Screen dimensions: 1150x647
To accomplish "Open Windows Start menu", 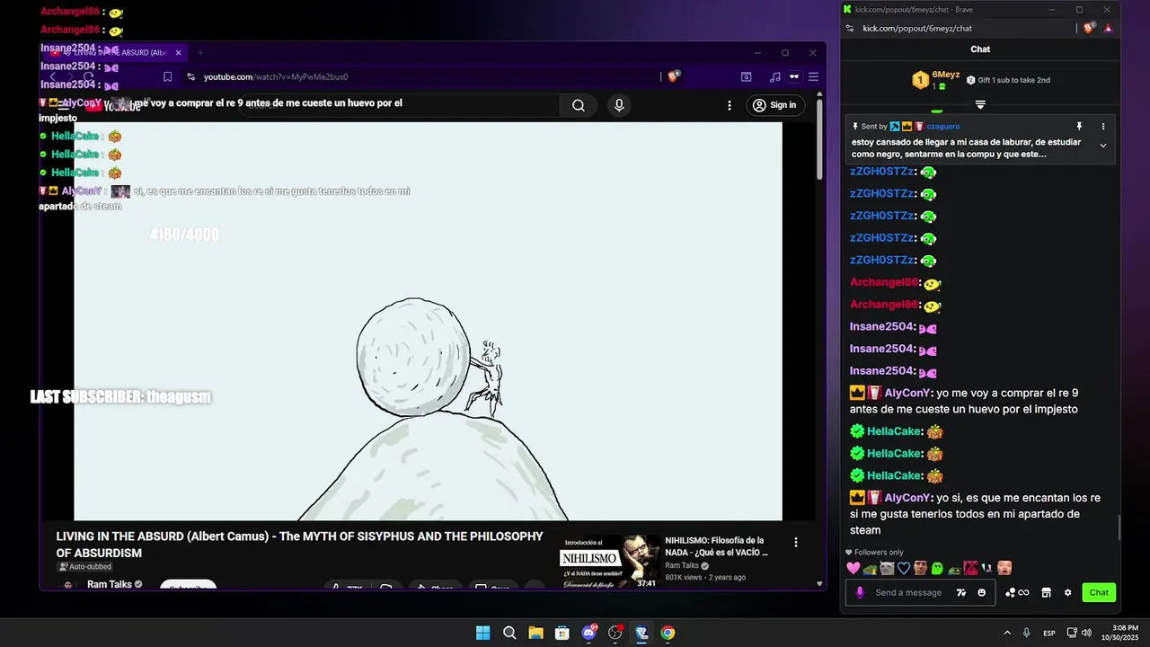I will [x=483, y=633].
